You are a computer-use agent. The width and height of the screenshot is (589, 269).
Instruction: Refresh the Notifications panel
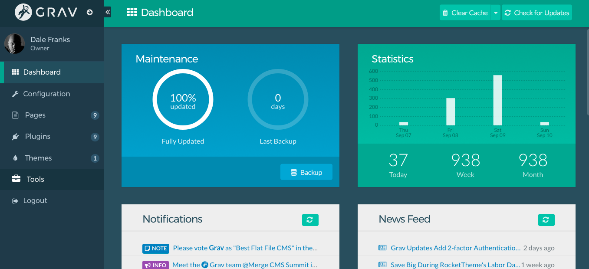pos(310,220)
